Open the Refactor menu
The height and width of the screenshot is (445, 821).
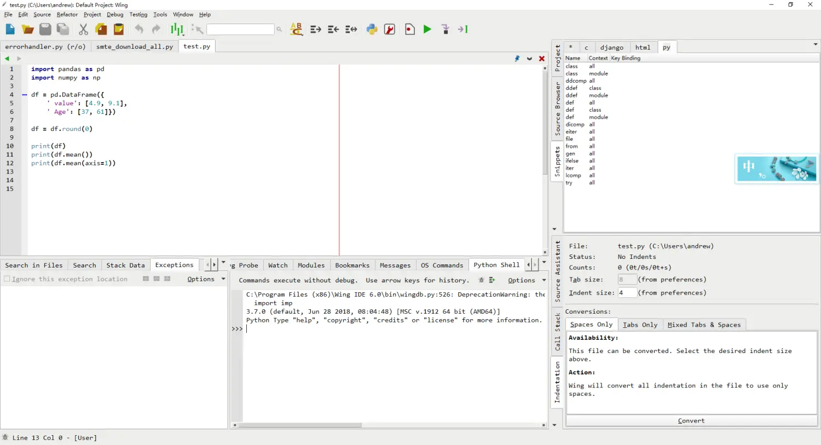(67, 15)
